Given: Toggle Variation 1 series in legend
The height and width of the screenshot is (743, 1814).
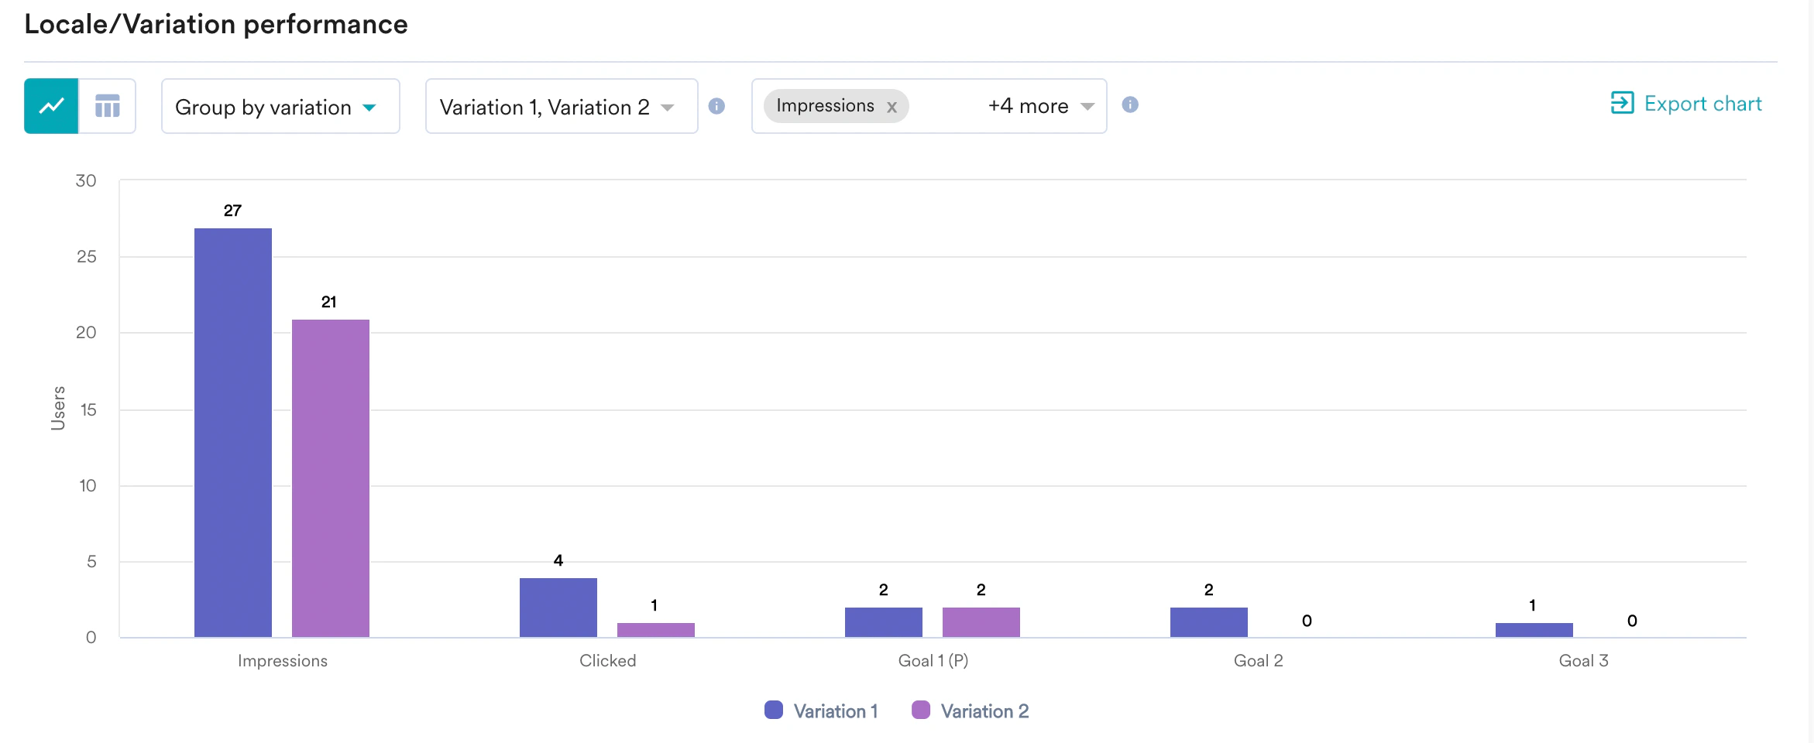Looking at the screenshot, I should 821,710.
